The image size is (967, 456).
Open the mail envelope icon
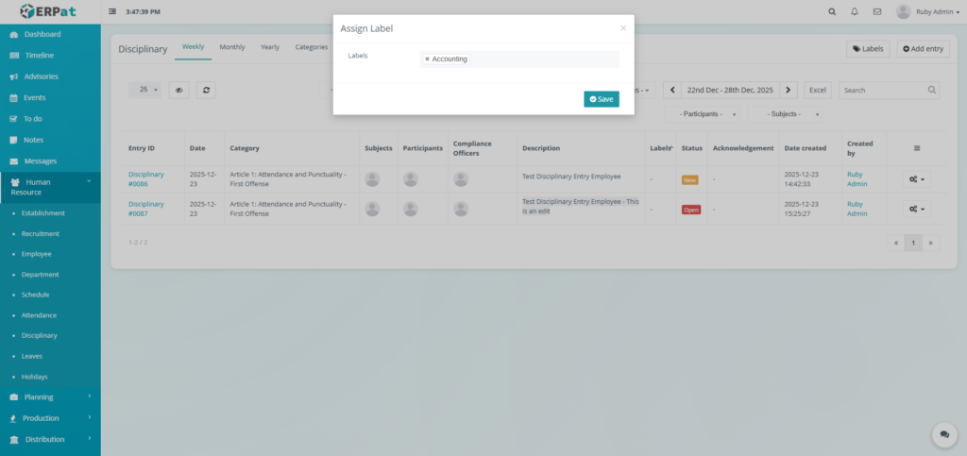coord(877,11)
